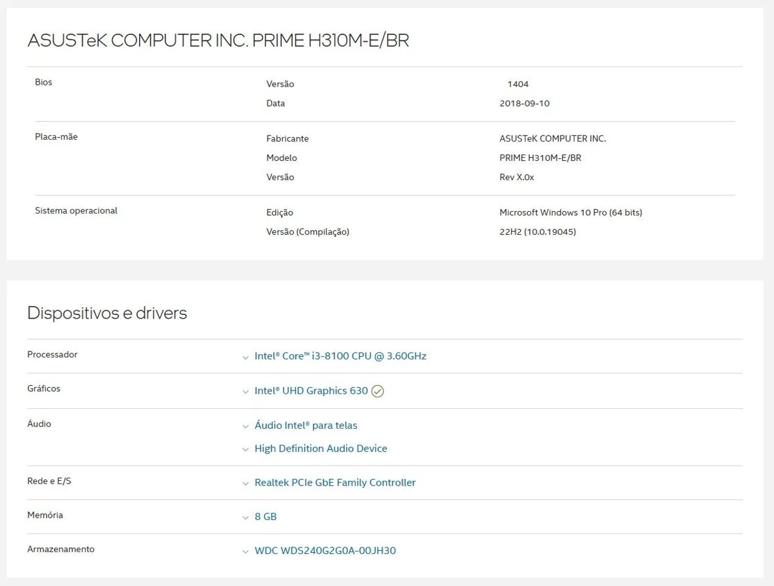This screenshot has width=774, height=586.
Task: Select the Rev X.0x version value
Action: click(517, 177)
